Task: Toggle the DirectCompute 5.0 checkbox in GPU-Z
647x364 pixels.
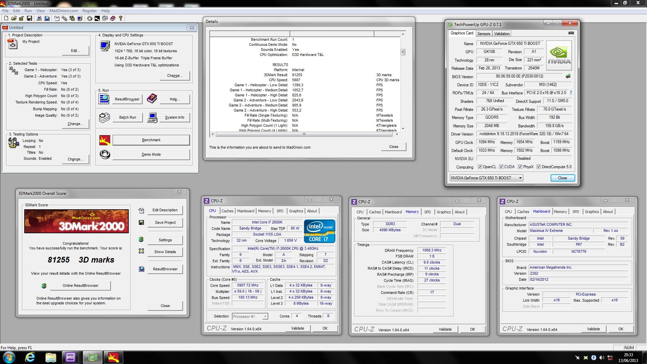Action: click(538, 167)
